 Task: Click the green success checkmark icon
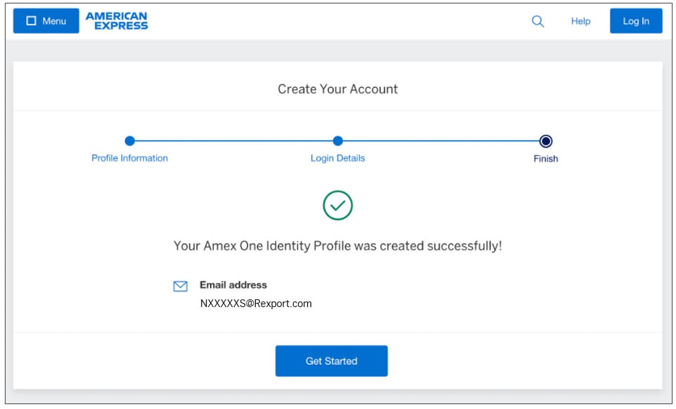337,204
